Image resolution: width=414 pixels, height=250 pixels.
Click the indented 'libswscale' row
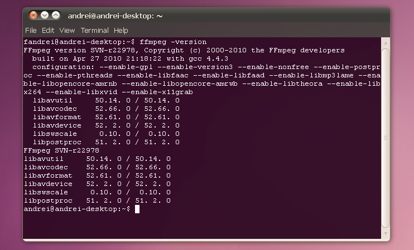pyautogui.click(x=106, y=134)
